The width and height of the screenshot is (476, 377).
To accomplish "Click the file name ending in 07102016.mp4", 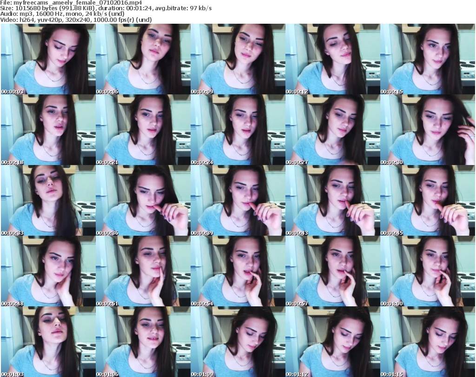I will click(78, 3).
